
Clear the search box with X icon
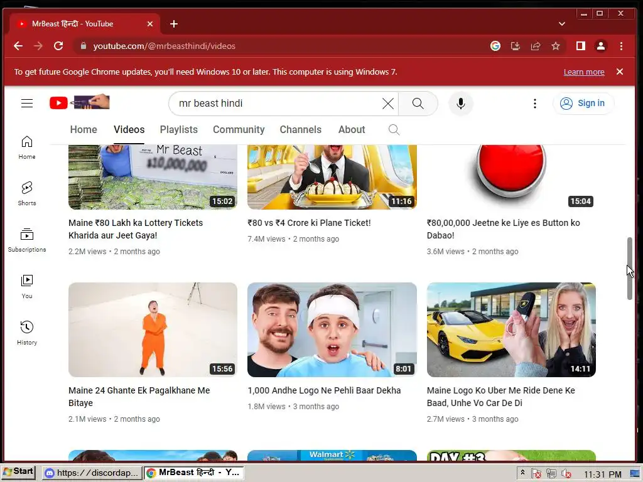coord(387,104)
